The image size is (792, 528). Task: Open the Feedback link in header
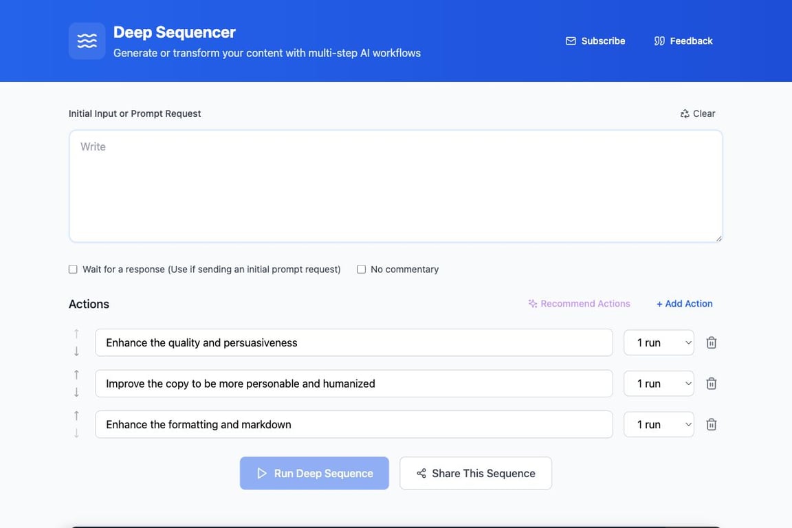(683, 41)
